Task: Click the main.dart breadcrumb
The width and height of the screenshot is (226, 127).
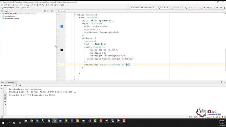Action: tap(25, 8)
